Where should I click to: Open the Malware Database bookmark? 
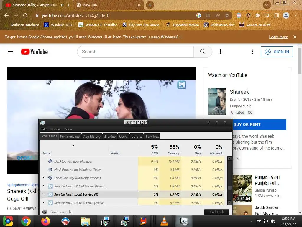(x=25, y=25)
